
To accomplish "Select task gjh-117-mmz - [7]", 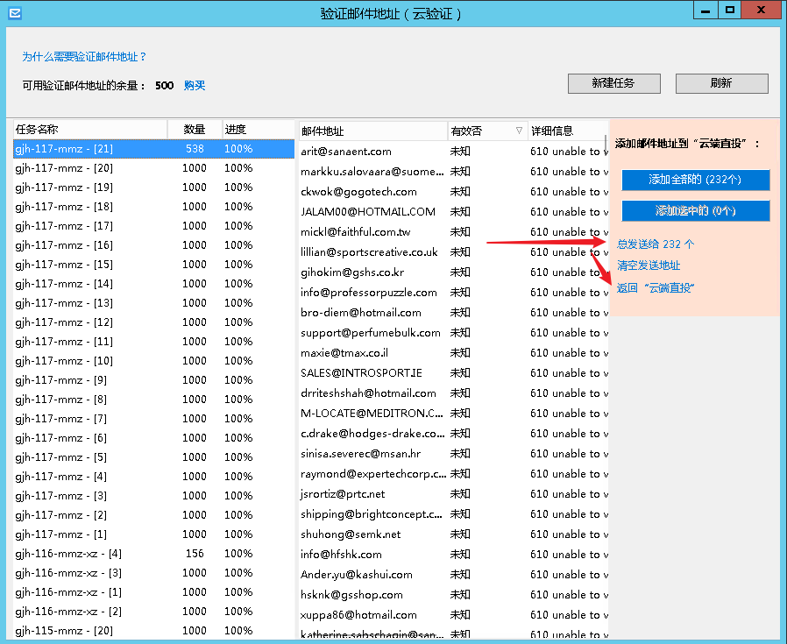I will pos(153,419).
